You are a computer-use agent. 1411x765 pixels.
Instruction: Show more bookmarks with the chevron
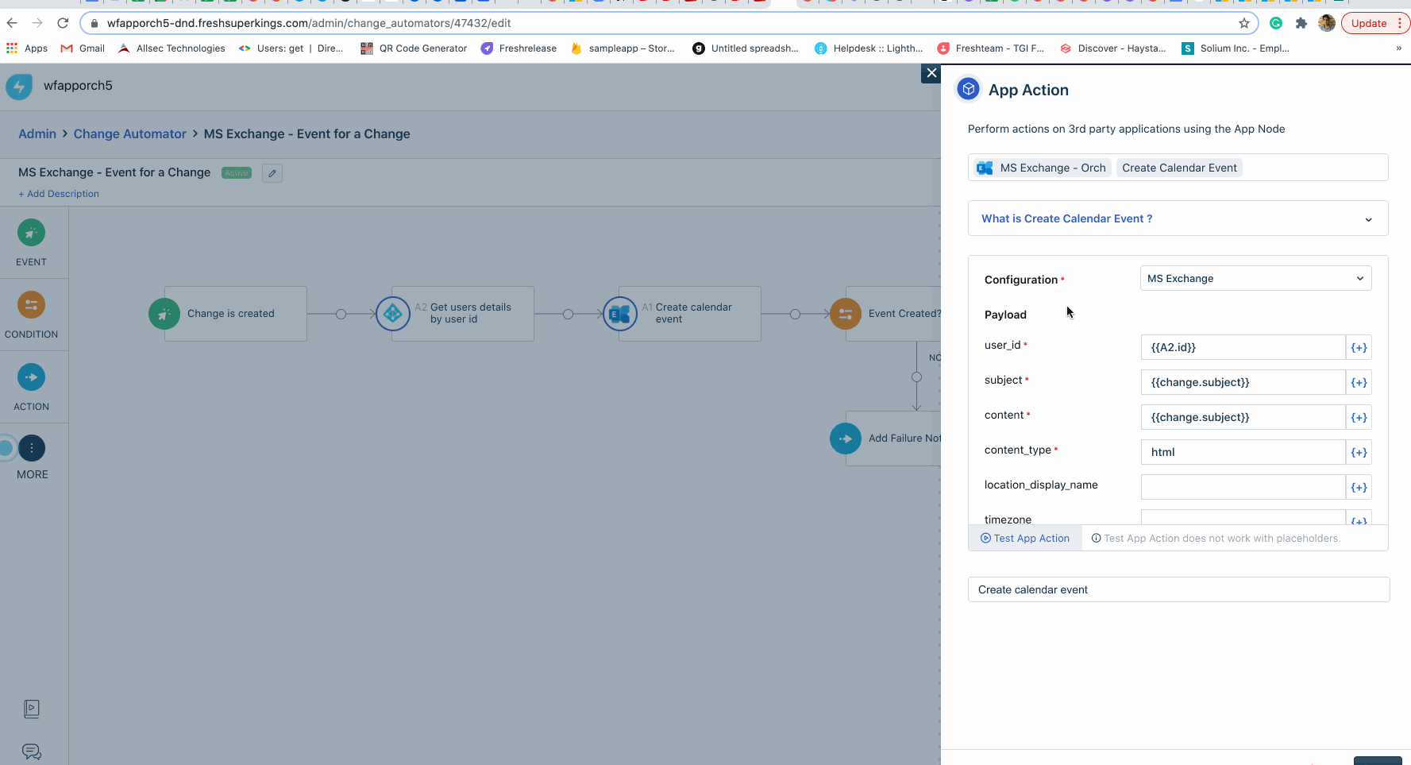[1398, 48]
